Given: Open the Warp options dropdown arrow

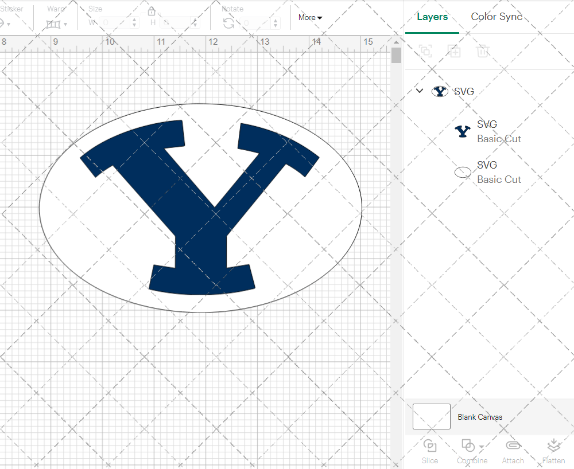Looking at the screenshot, I should (67, 25).
